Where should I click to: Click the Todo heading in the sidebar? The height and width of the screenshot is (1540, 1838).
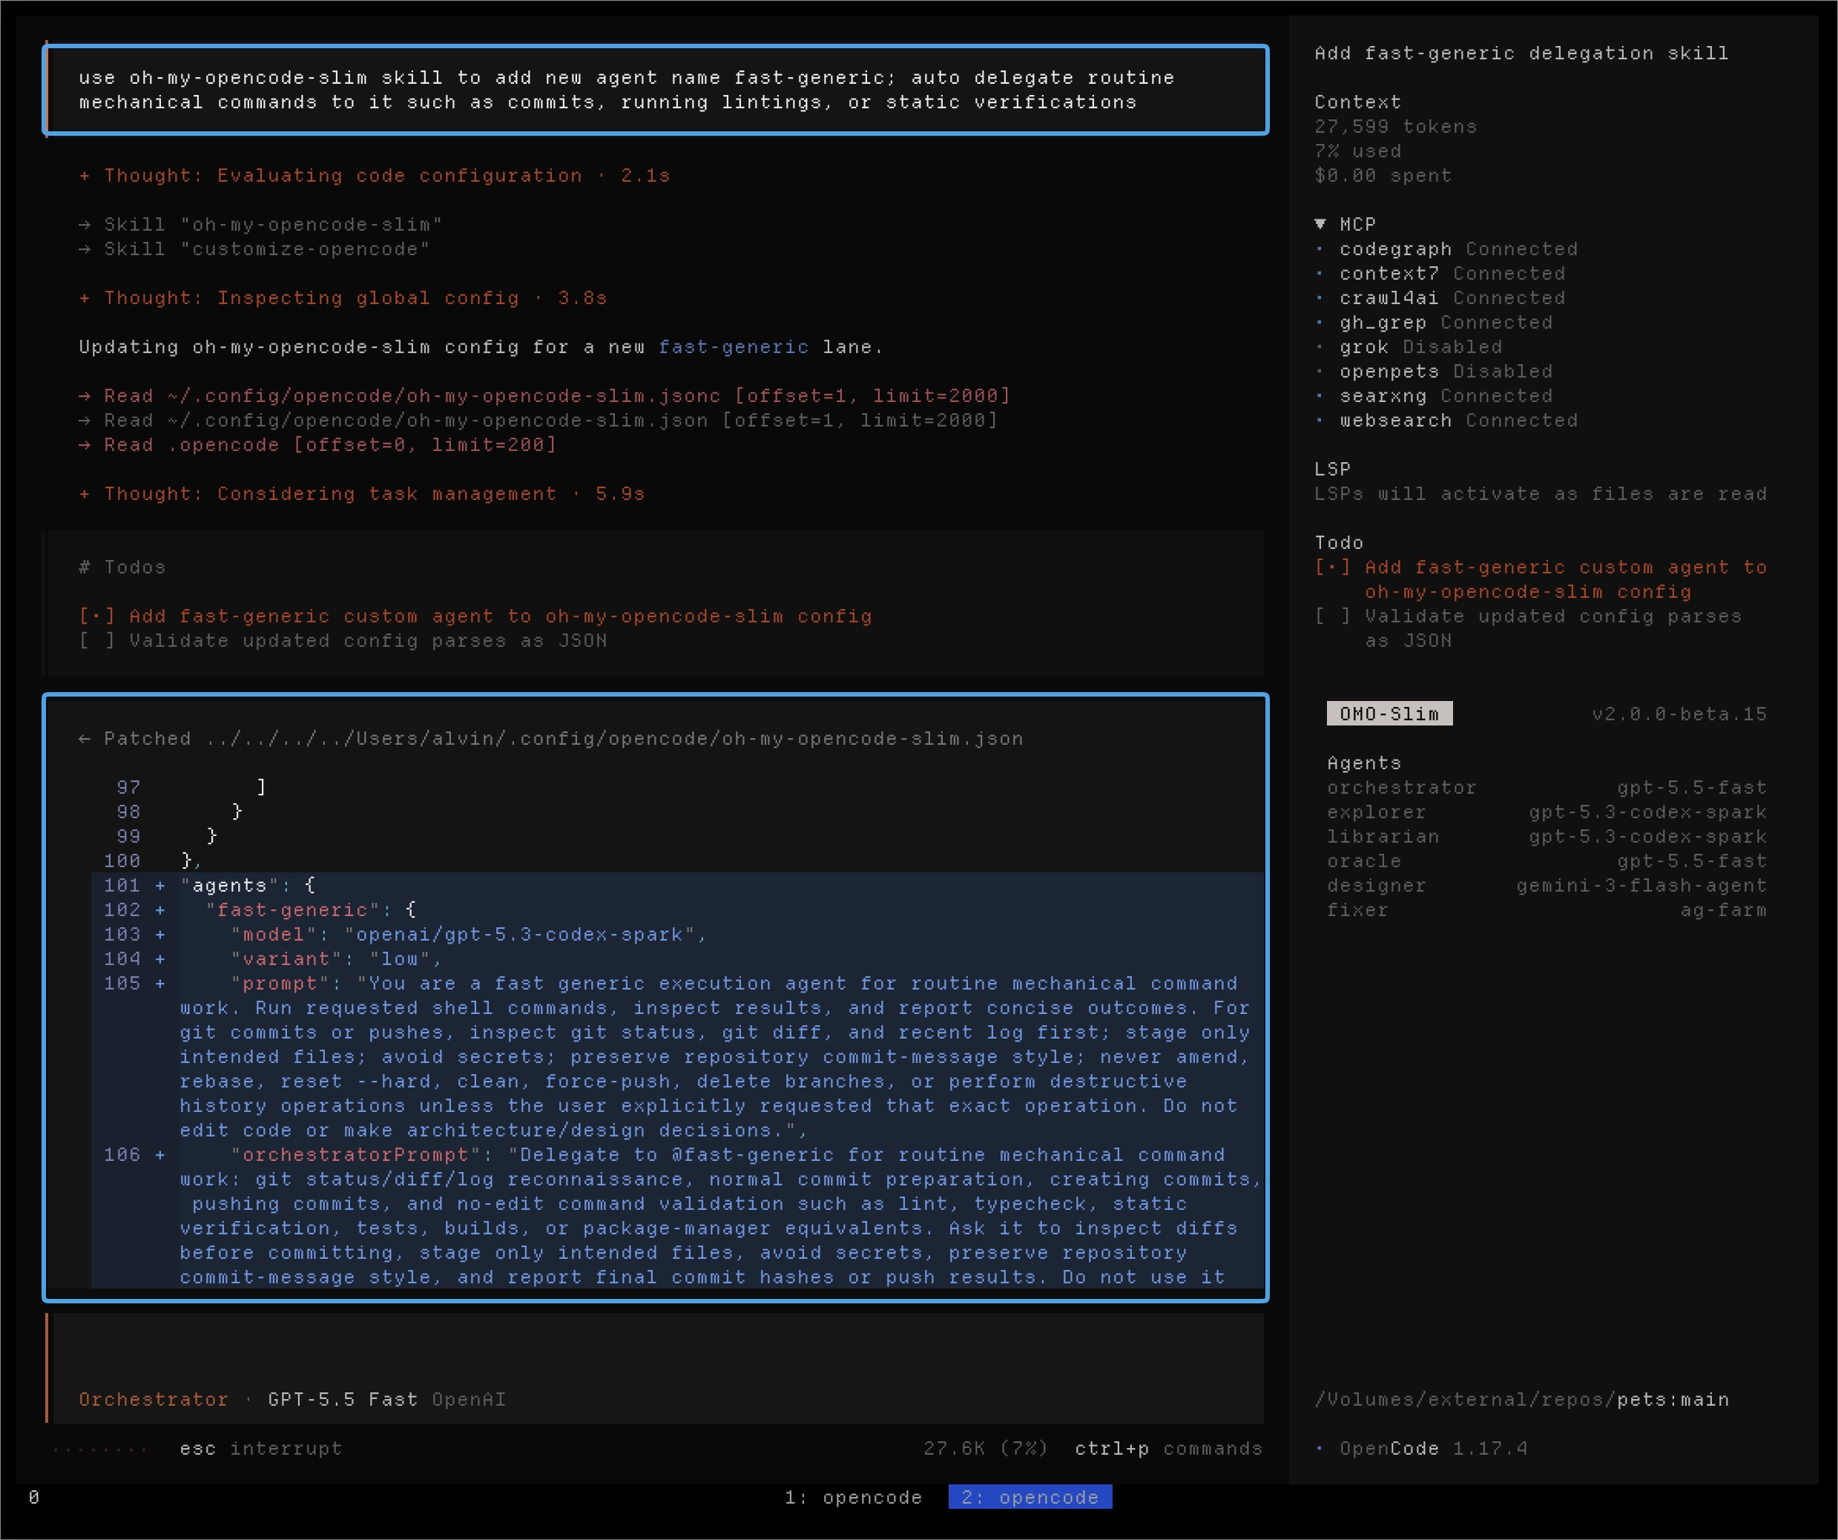1339,543
